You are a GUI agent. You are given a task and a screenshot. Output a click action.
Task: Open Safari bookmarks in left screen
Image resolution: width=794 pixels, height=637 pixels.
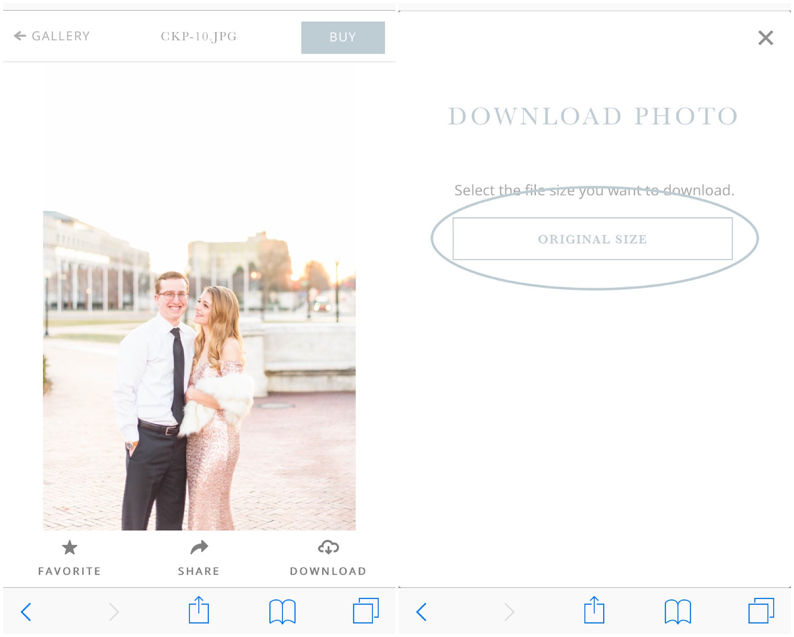coord(282,611)
